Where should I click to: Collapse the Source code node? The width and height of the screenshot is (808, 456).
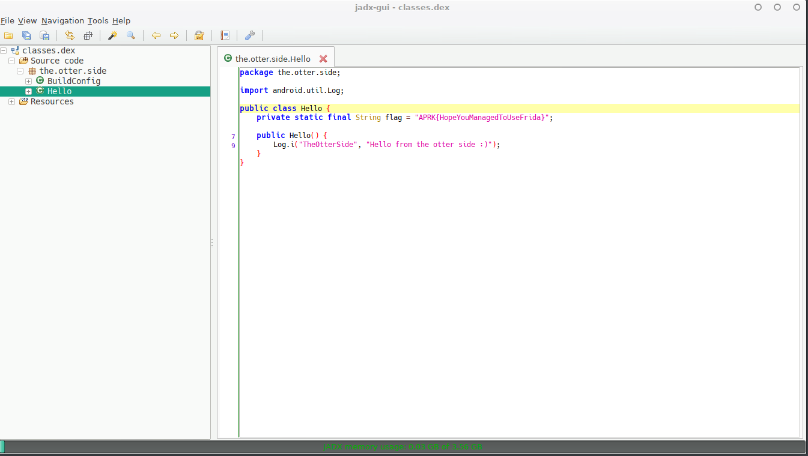12,61
